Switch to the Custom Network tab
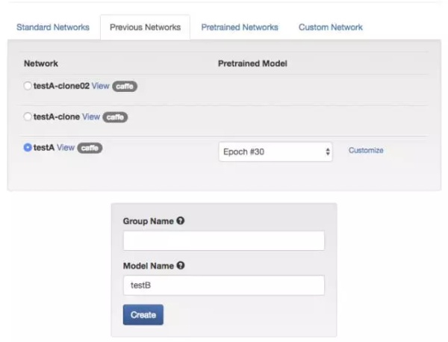This screenshot has width=448, height=342. [330, 27]
